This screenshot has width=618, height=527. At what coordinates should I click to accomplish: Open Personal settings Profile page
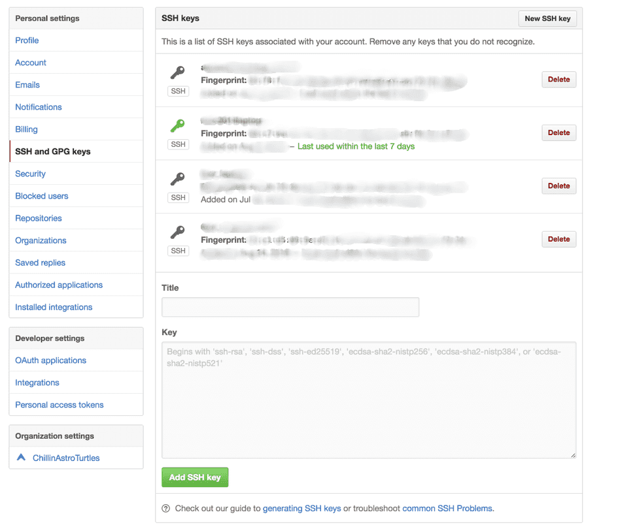pos(27,40)
